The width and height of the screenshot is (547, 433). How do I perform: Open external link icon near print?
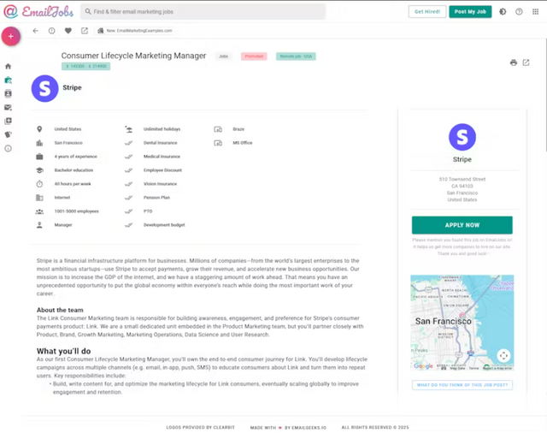coord(526,62)
